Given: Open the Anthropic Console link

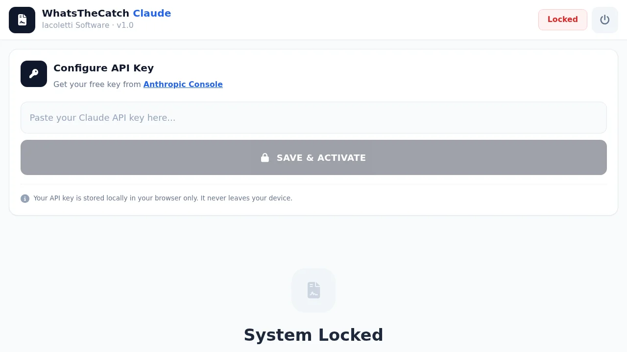Looking at the screenshot, I should coord(183,84).
